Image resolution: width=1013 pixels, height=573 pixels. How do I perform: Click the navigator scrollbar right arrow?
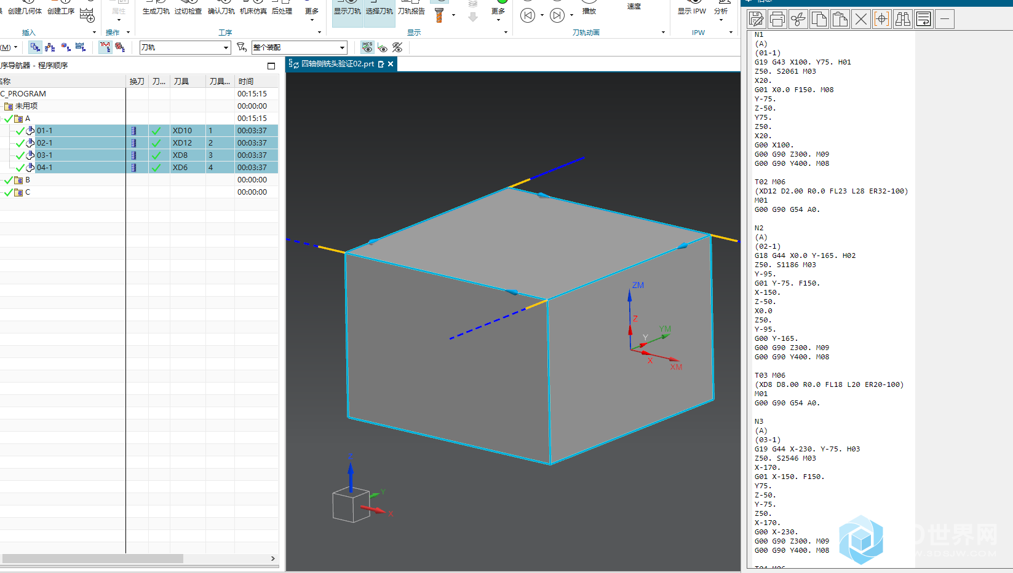(x=273, y=558)
